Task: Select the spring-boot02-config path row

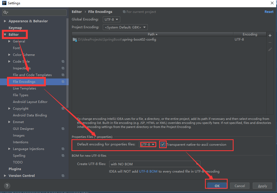Action: [169, 40]
